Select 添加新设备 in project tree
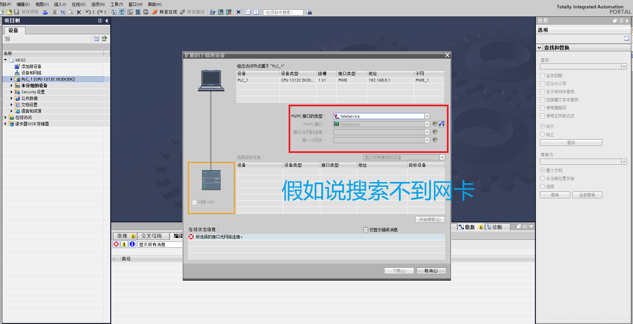This screenshot has width=633, height=324. 31,66
